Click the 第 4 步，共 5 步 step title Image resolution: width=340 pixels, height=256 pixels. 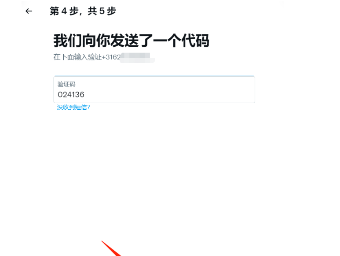[83, 11]
